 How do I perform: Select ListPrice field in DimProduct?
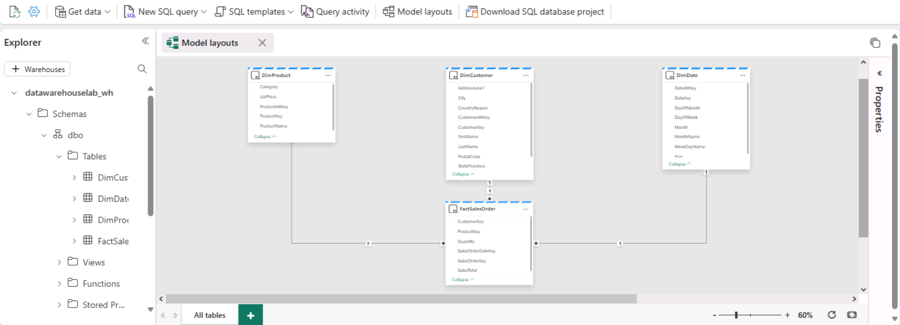[x=268, y=97]
